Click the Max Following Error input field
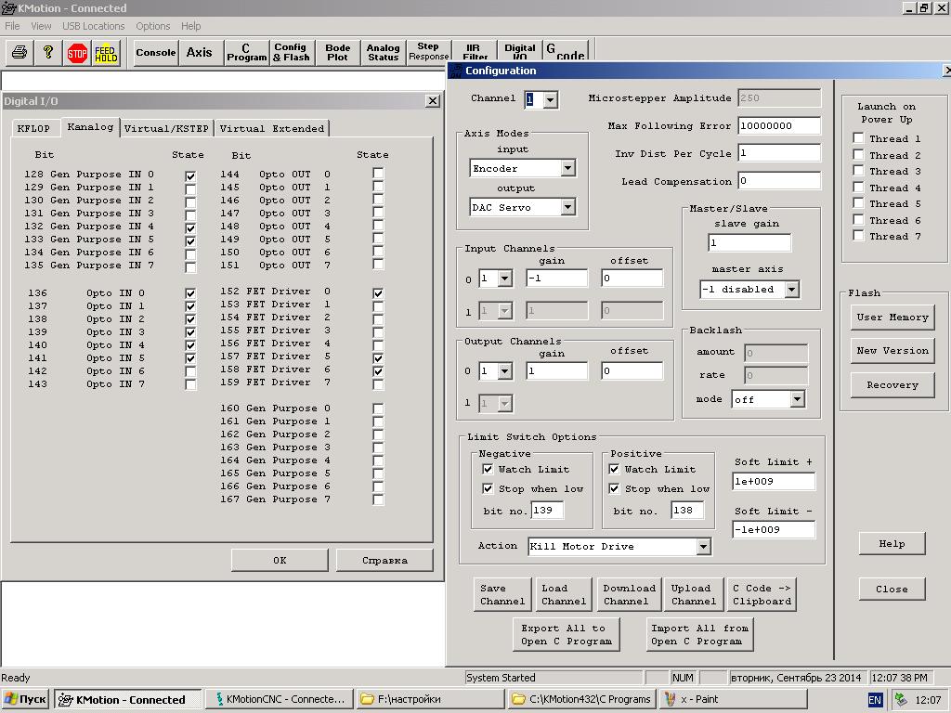 click(779, 126)
